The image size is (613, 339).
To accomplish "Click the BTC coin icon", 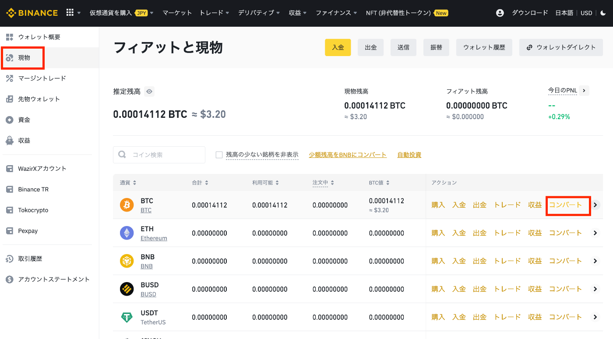I will (127, 205).
